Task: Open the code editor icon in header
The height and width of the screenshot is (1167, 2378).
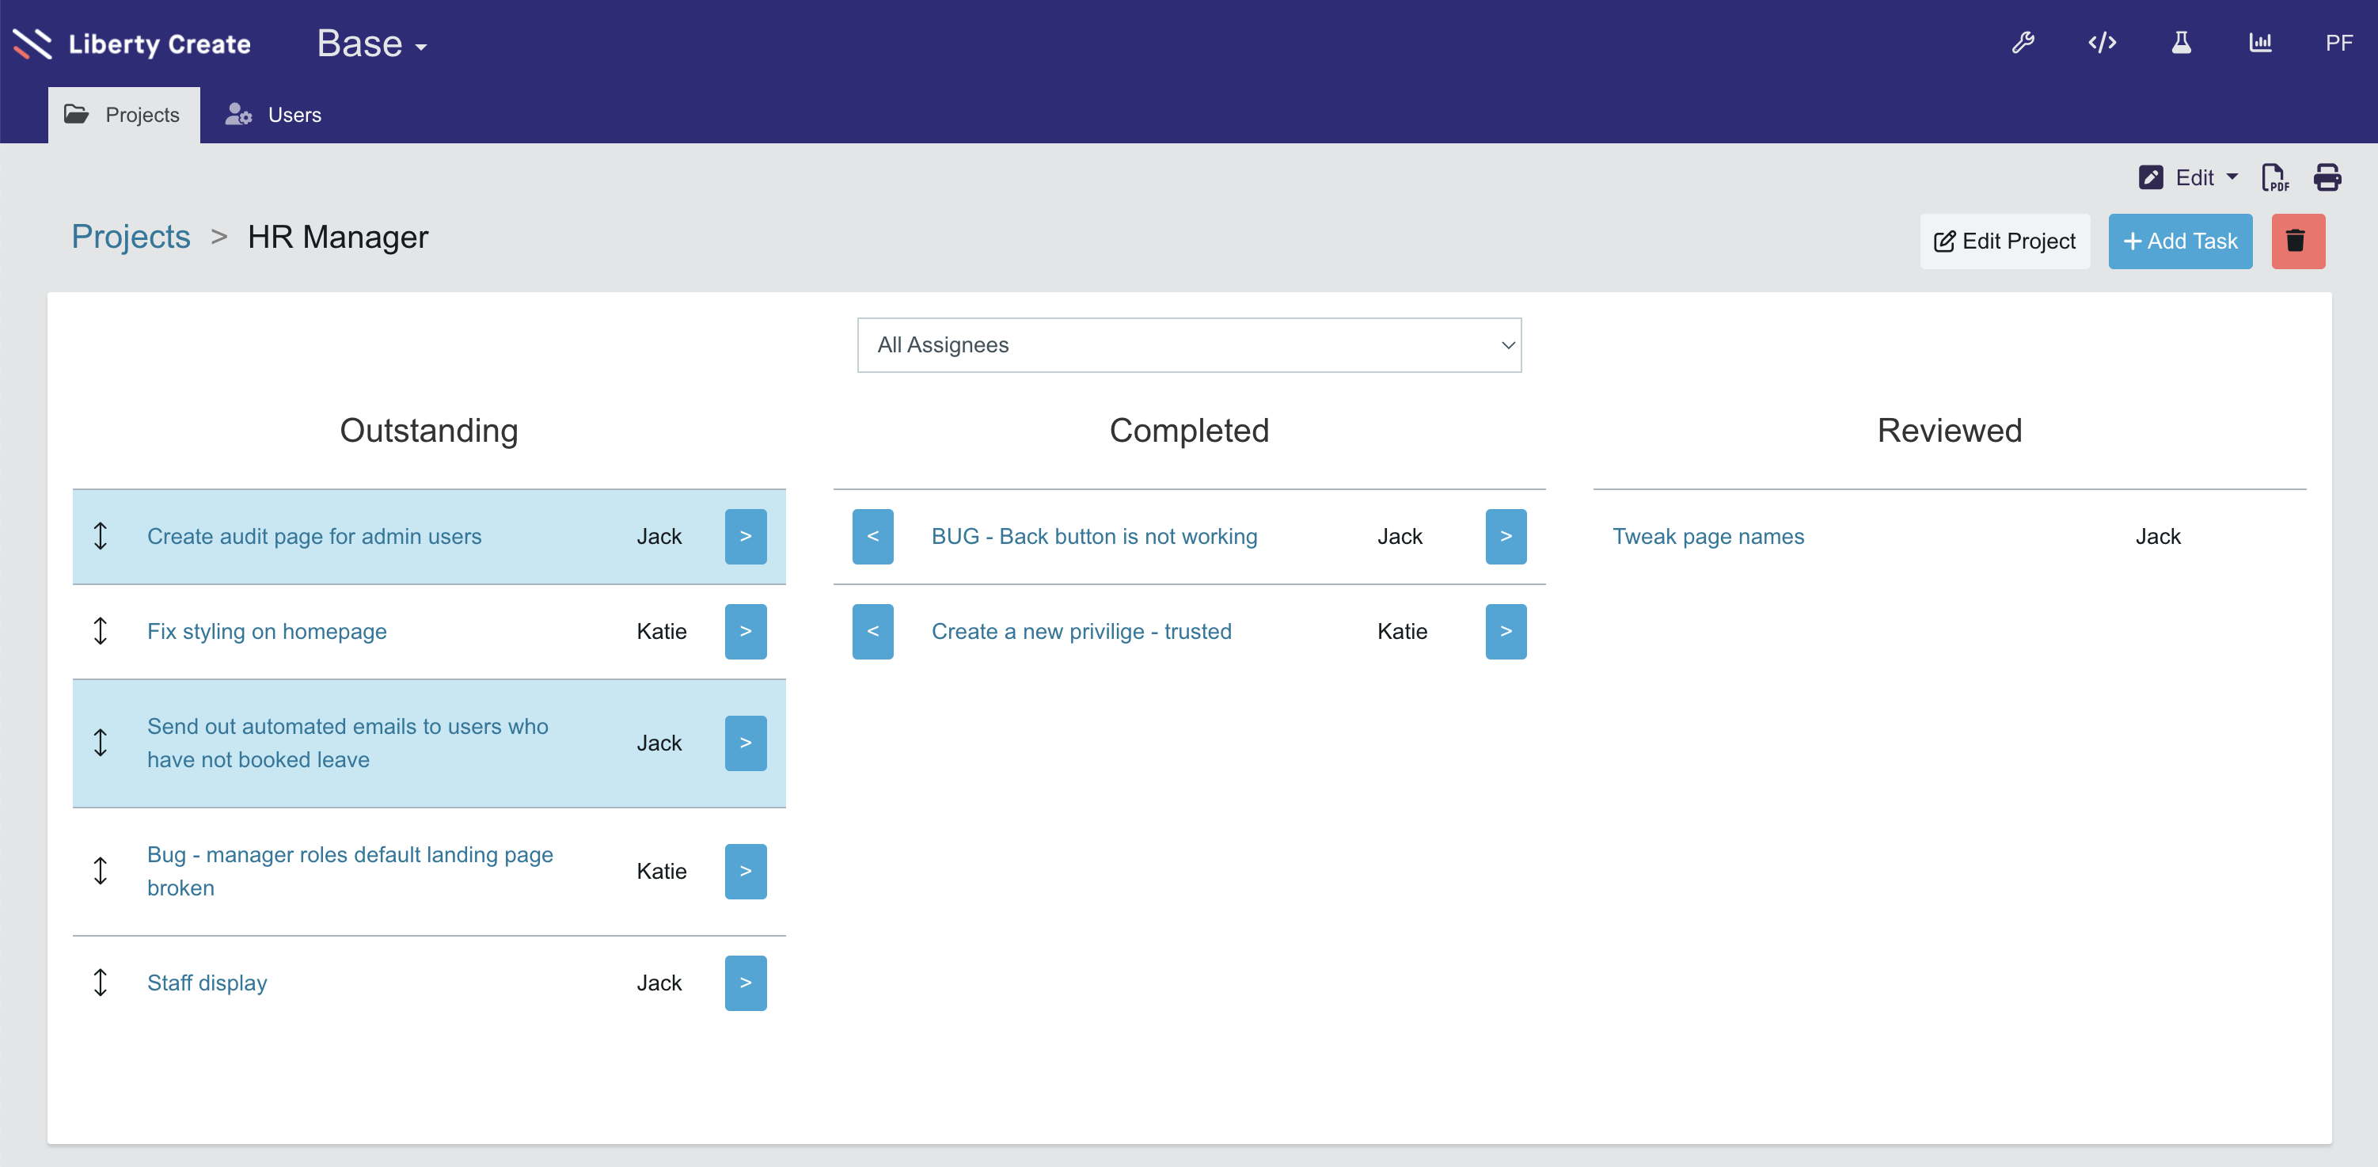Action: (2102, 43)
